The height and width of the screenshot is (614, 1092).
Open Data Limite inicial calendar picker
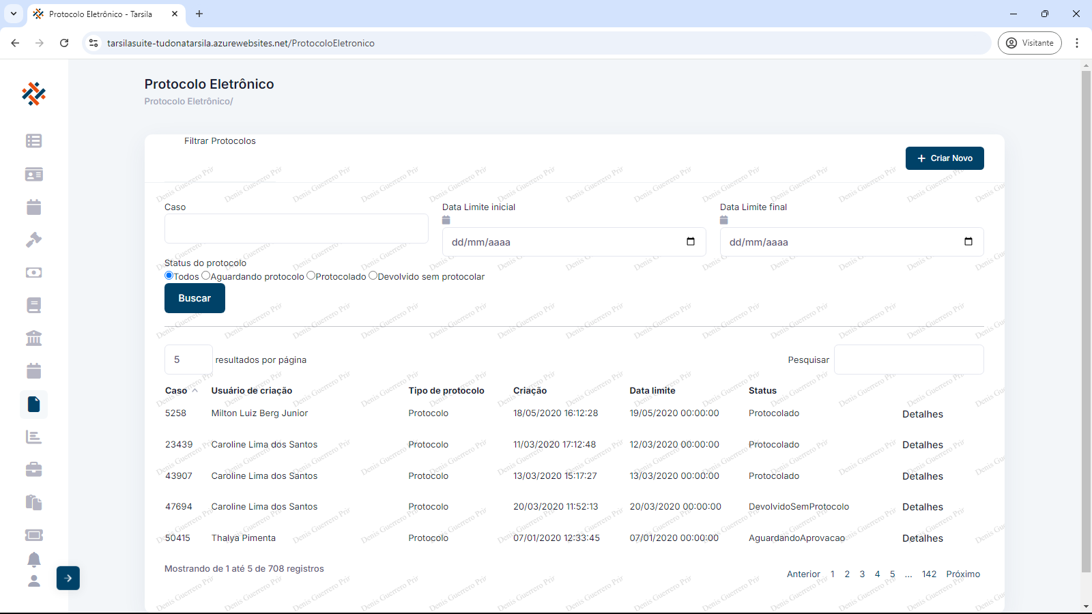690,242
